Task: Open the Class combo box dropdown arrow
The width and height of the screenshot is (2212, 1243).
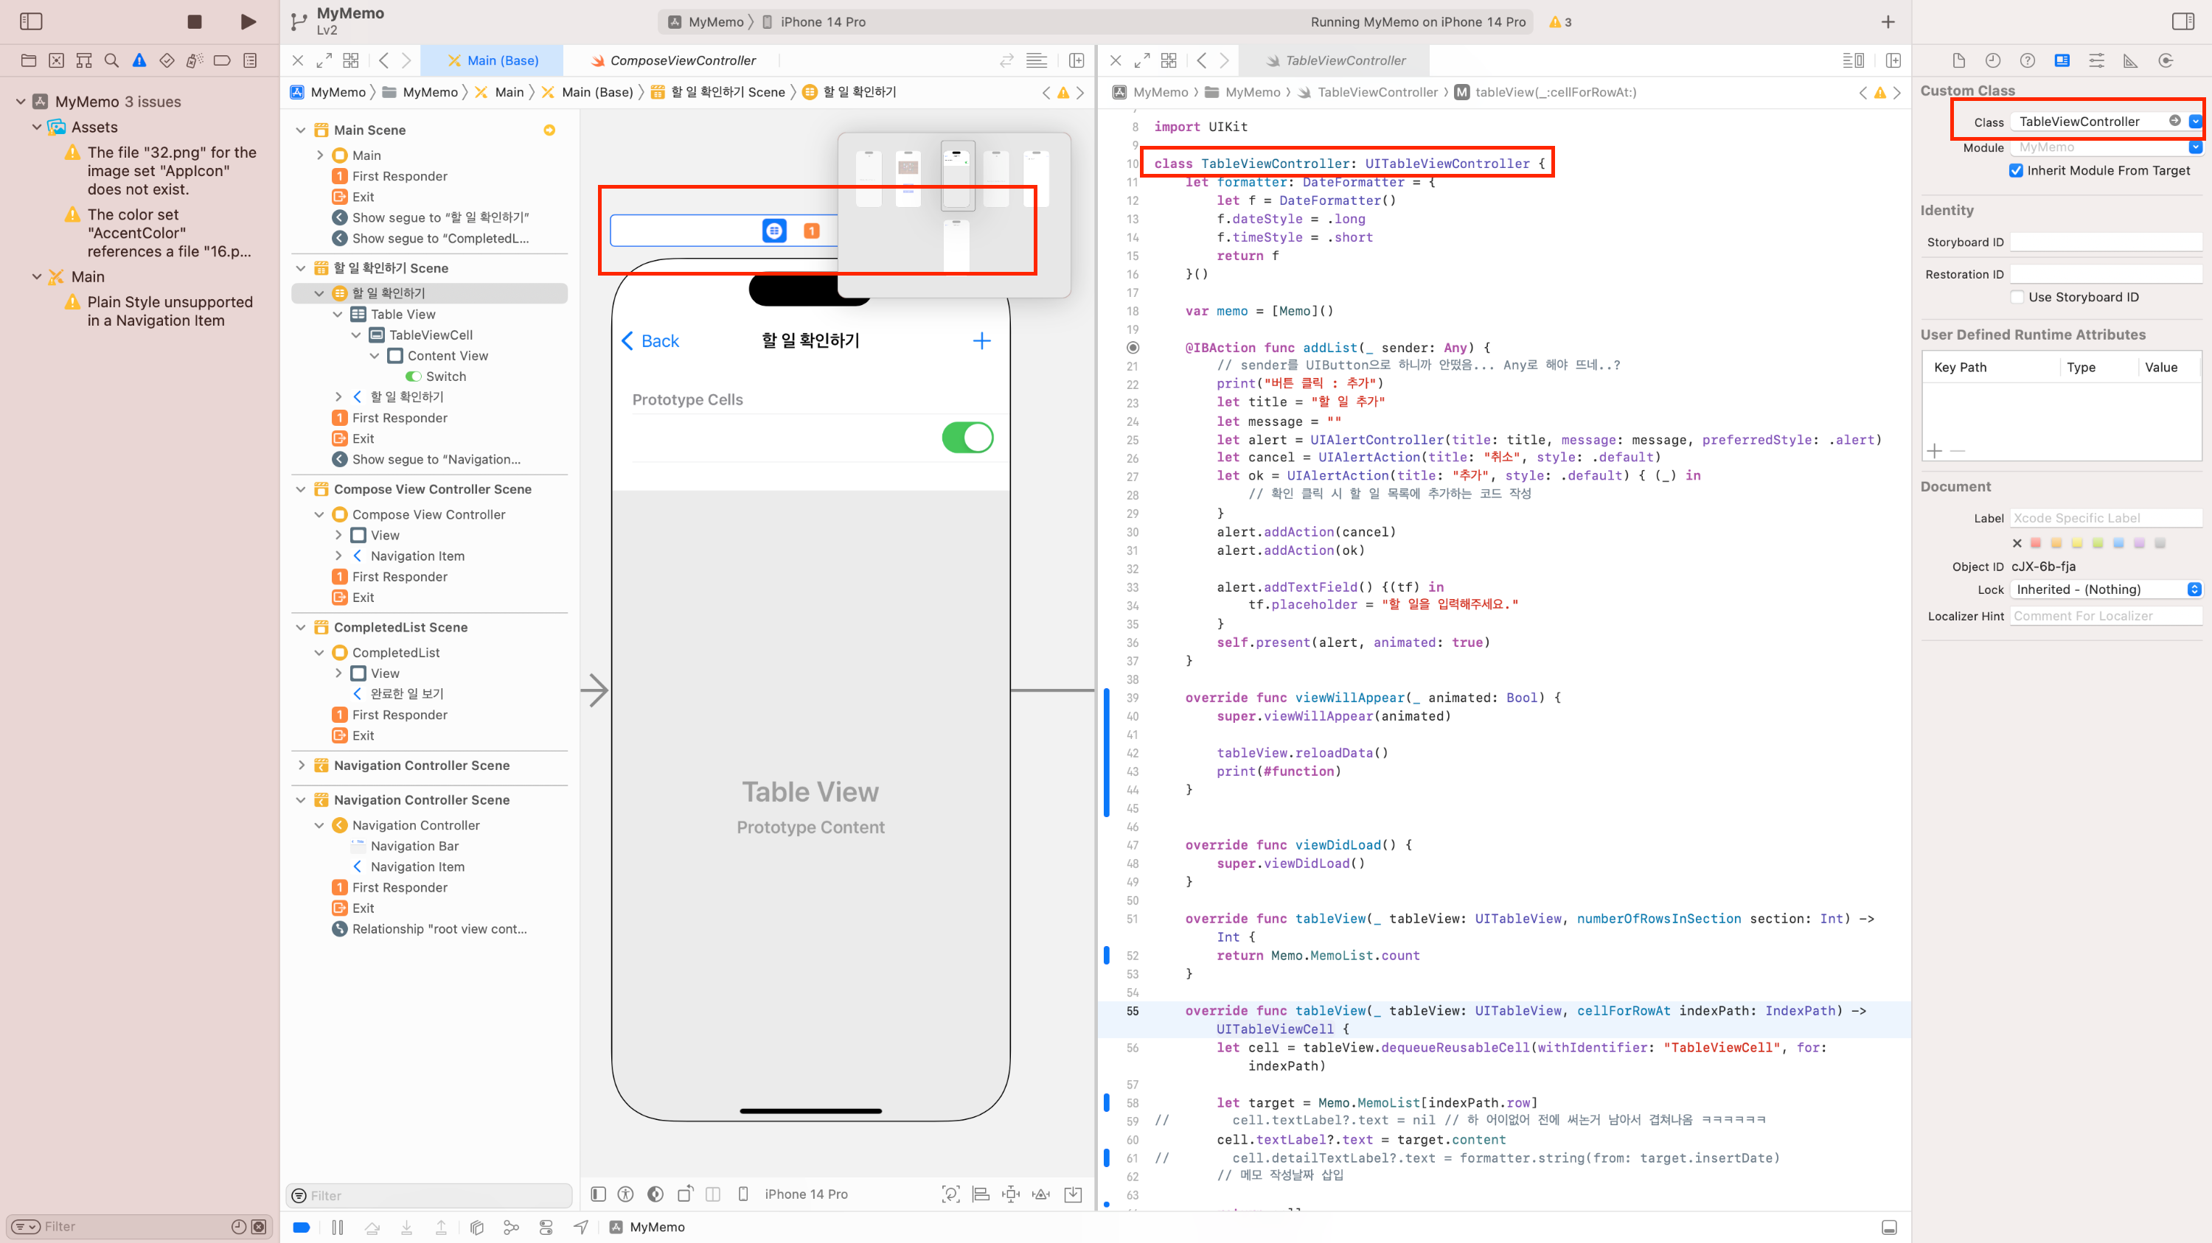Action: tap(2195, 121)
